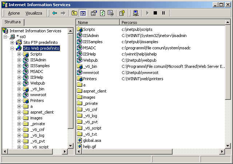Image resolution: width=233 pixels, height=164 pixels.
Task: Collapse the ss0 computer node
Action: click(5, 37)
